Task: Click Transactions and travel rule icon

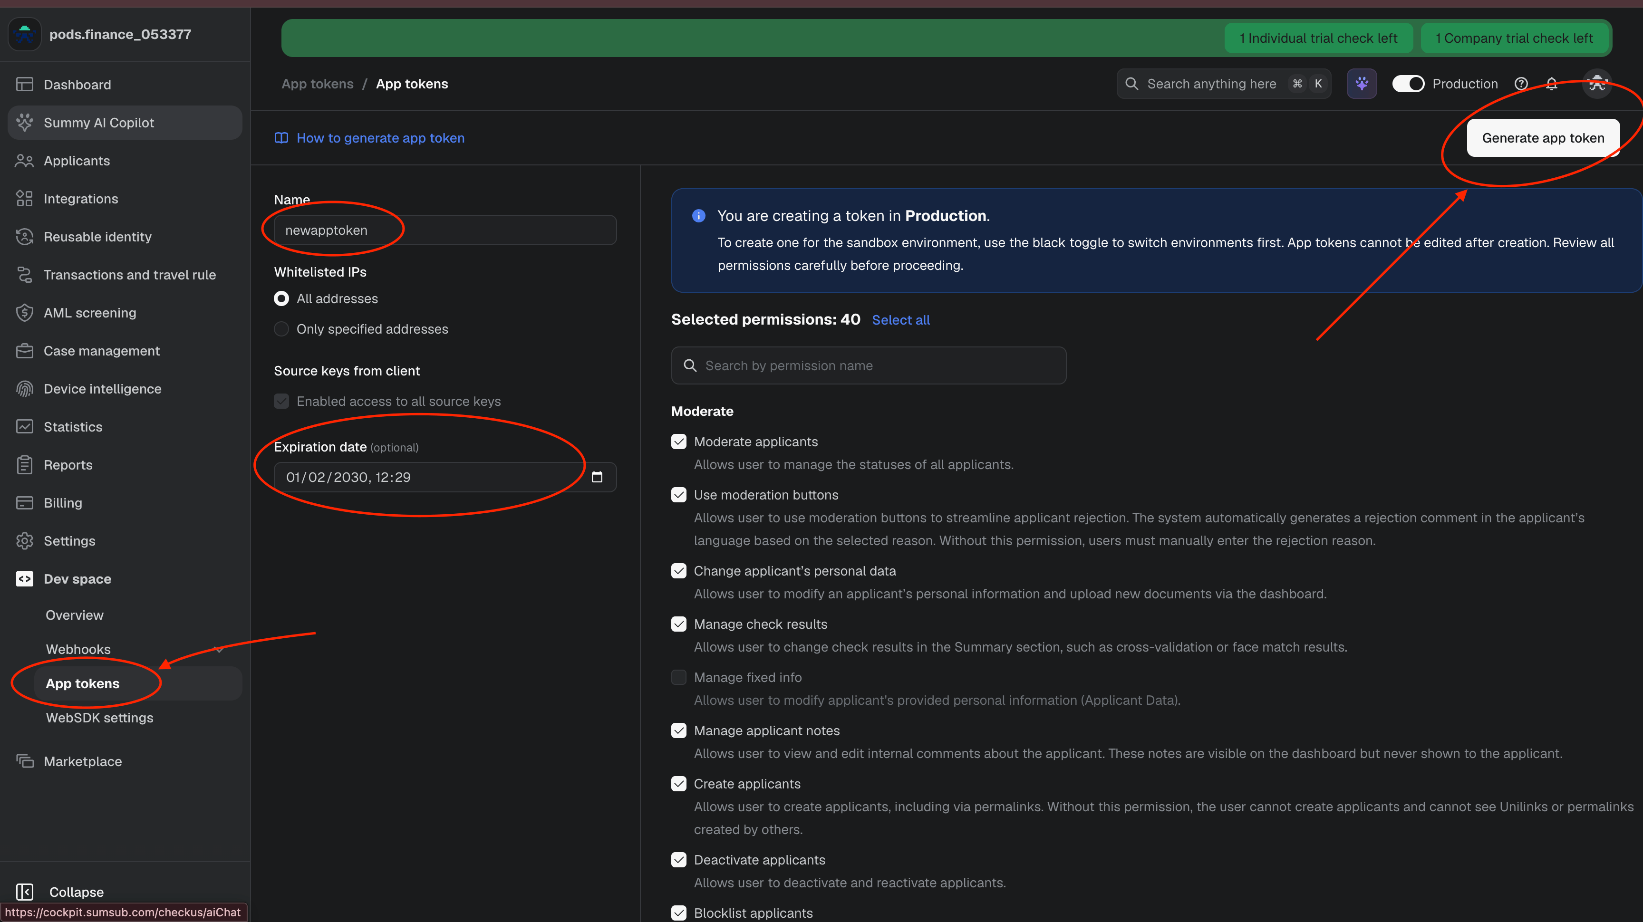Action: [24, 275]
